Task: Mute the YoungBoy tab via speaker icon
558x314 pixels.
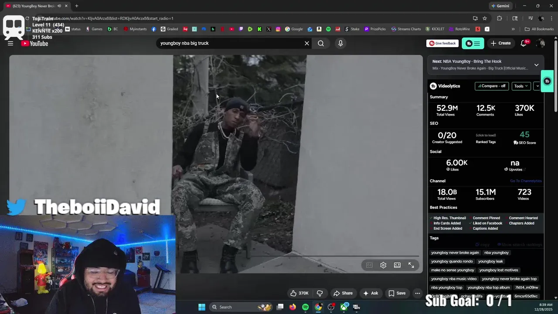Action: point(59,6)
